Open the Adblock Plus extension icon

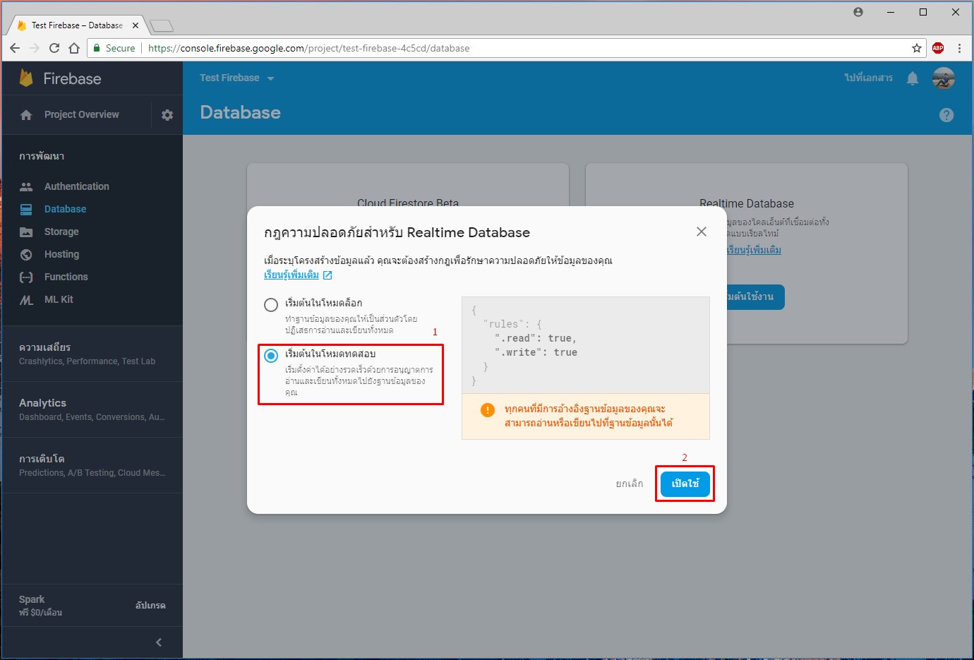[x=938, y=48]
